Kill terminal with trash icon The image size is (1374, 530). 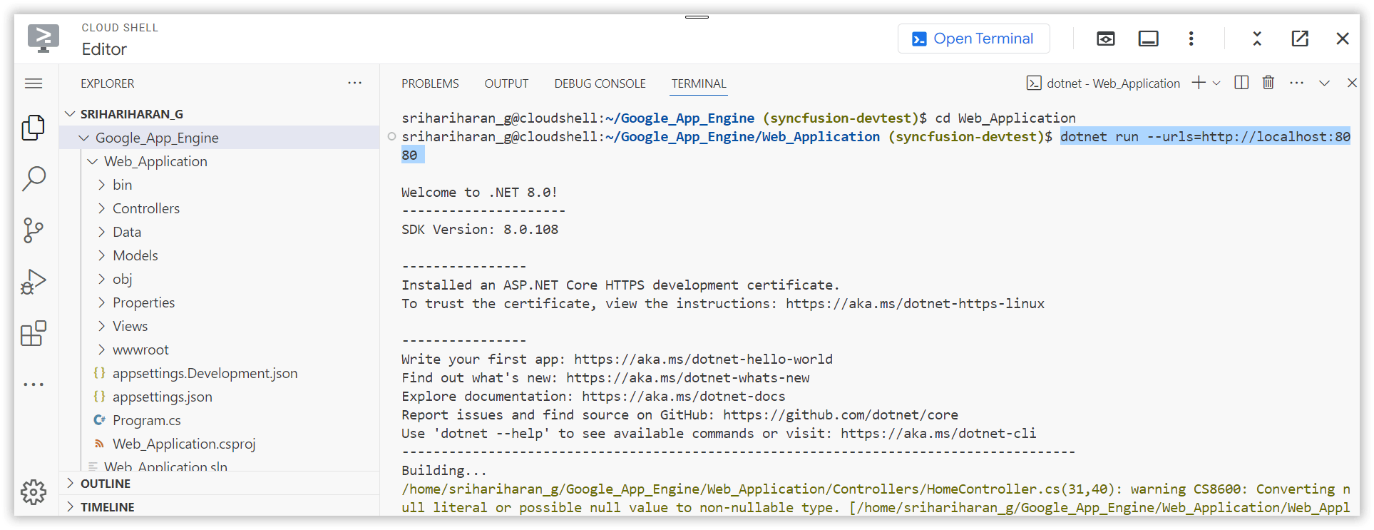(x=1268, y=83)
